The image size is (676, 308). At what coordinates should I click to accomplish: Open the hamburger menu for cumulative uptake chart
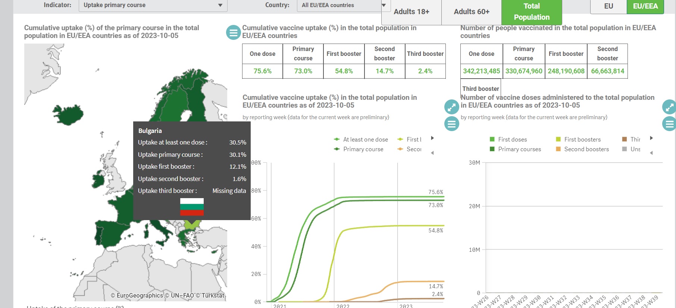[452, 124]
